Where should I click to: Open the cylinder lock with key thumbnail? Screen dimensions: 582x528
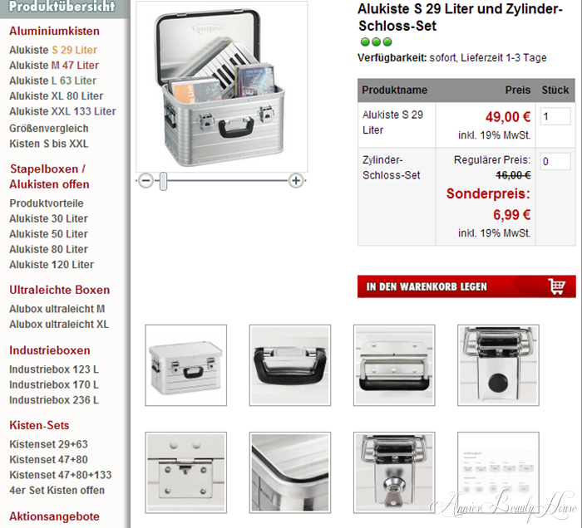tap(394, 472)
